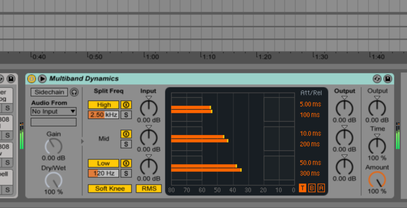Click the save preset disk icon
This screenshot has height=208, width=407.
pos(387,79)
